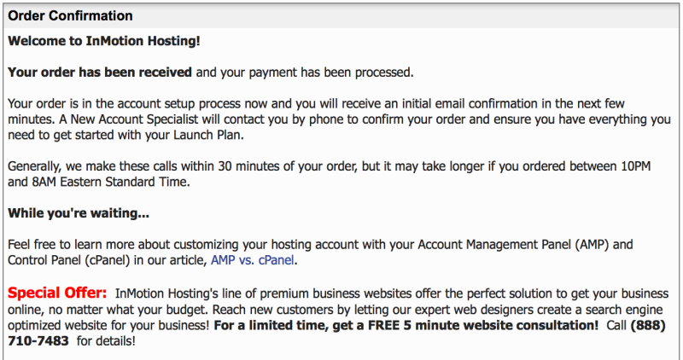Click the 710-7483 number on last line

coord(38,341)
